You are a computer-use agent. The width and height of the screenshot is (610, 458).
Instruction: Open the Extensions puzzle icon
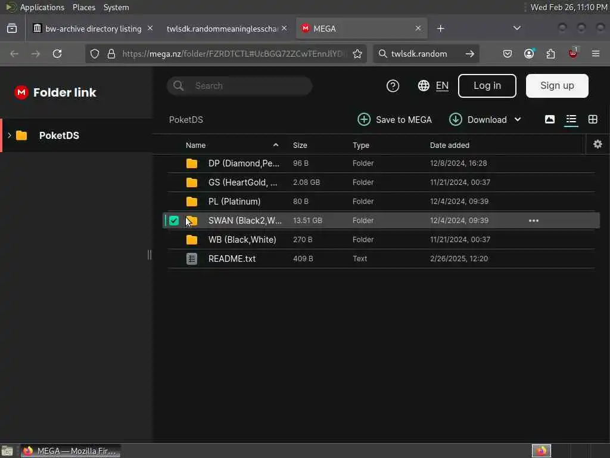550,54
